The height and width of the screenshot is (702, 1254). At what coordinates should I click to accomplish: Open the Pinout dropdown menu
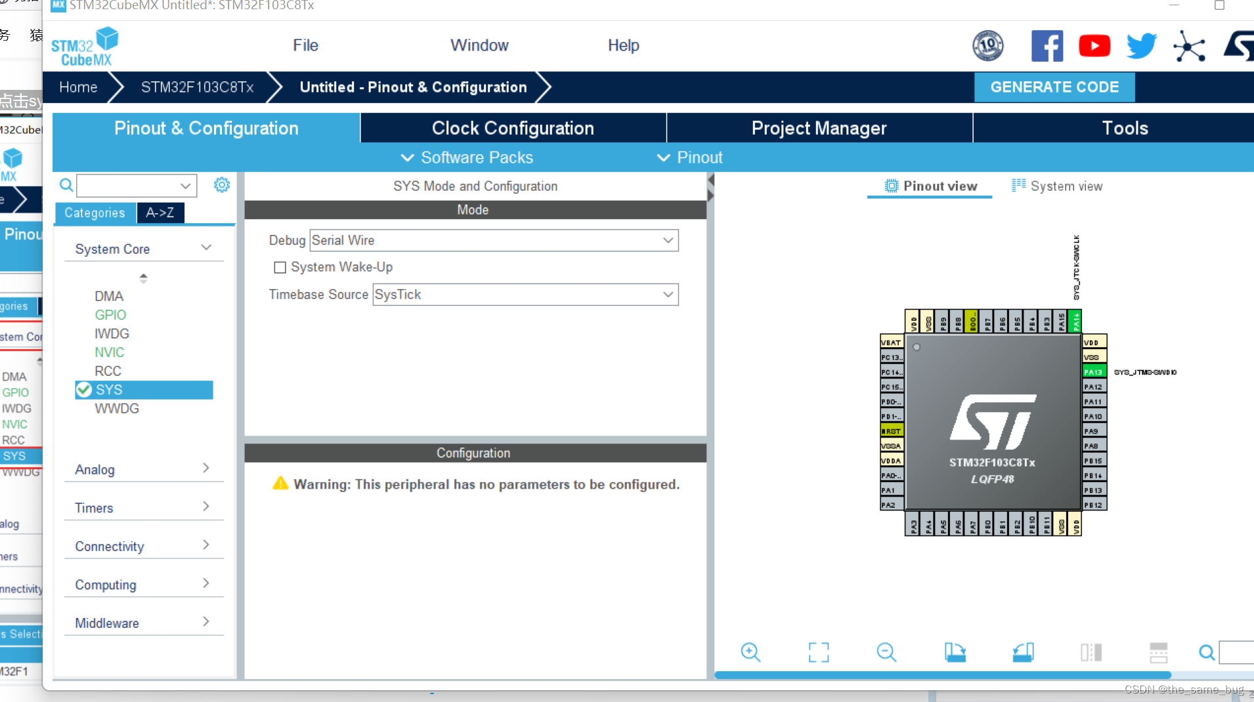pos(689,157)
